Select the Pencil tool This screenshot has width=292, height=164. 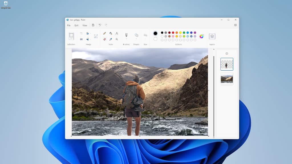click(104, 33)
